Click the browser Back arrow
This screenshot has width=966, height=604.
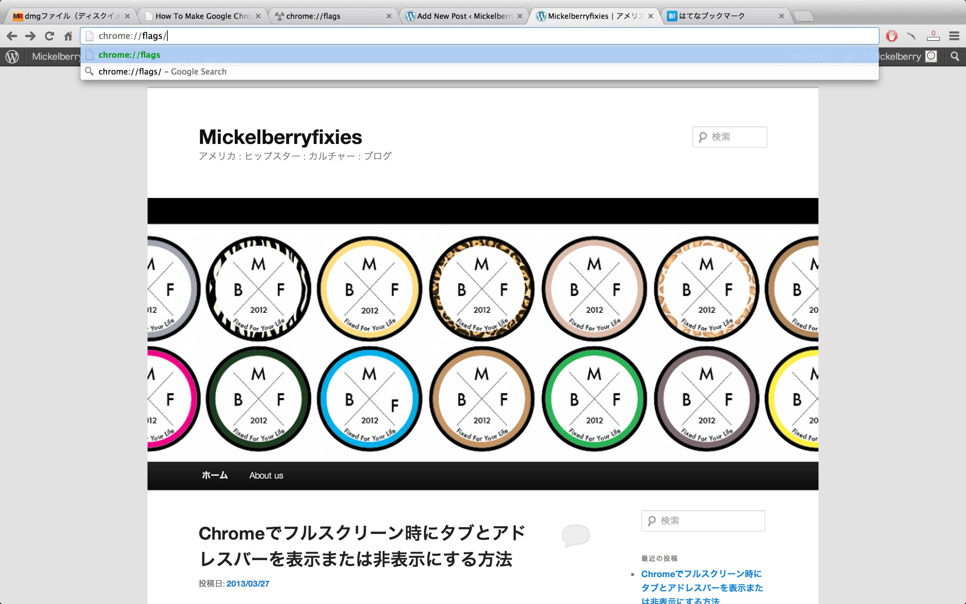pos(12,36)
